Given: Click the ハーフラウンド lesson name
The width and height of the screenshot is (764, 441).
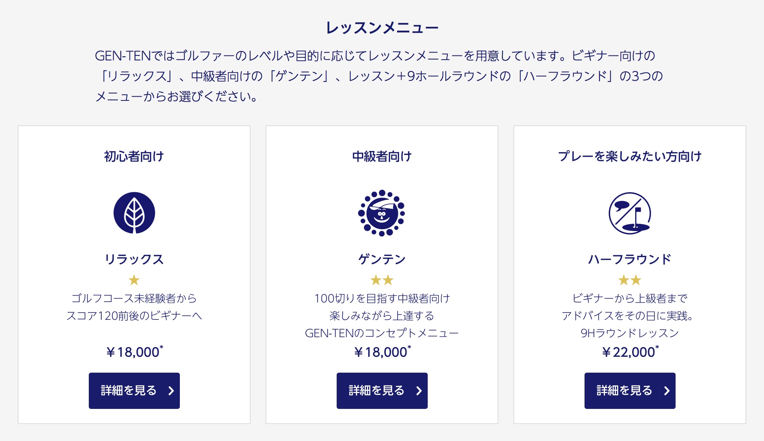Looking at the screenshot, I should (630, 259).
